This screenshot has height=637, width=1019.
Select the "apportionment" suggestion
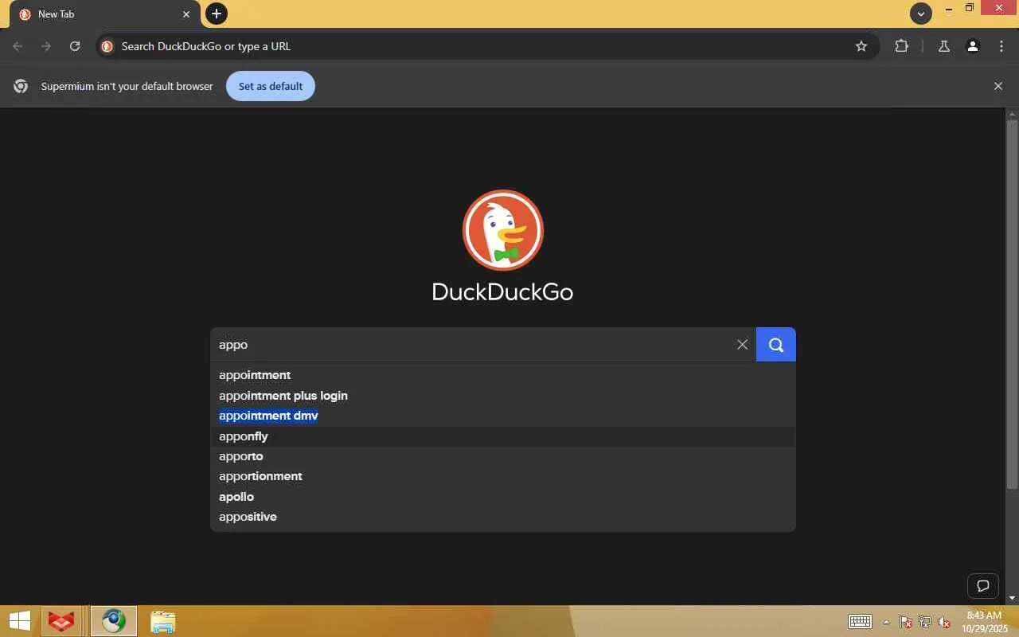503,476
